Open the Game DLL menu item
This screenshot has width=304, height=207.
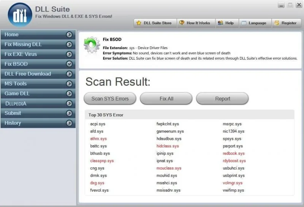coord(38,93)
